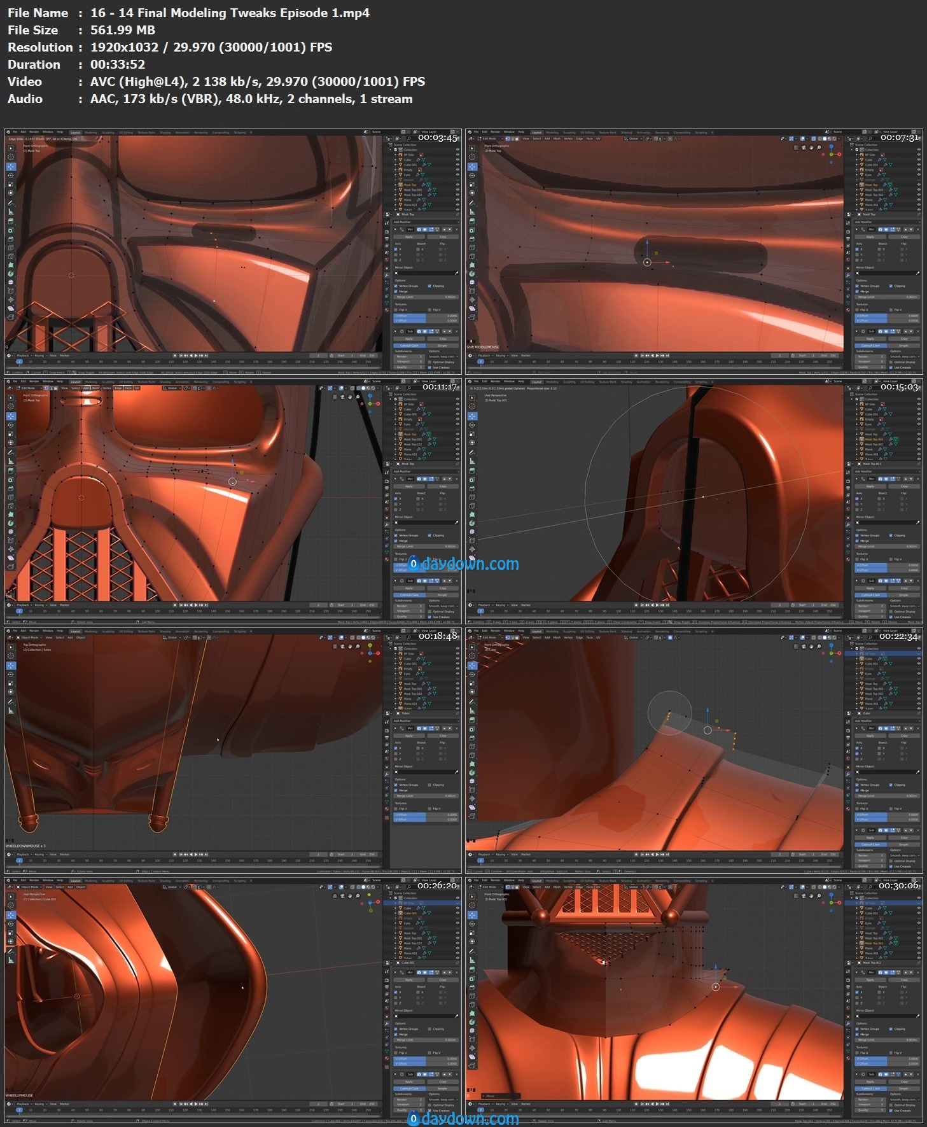Open the Edit Mode dropdown in the 00:07:31 frame
Viewport: 927px width, 1127px height.
click(491, 138)
